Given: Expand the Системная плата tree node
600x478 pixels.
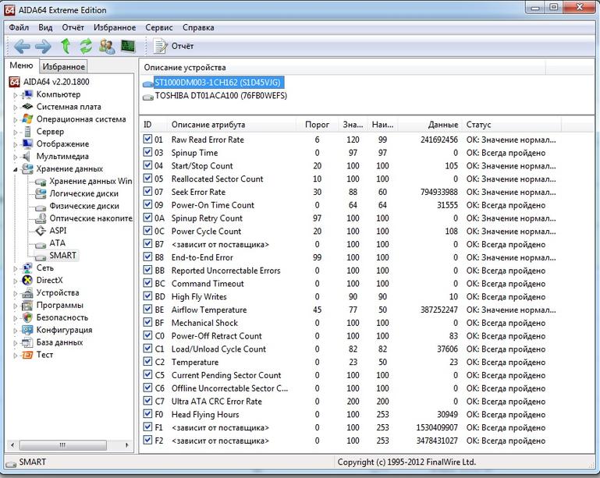Looking at the screenshot, I should click(x=16, y=108).
